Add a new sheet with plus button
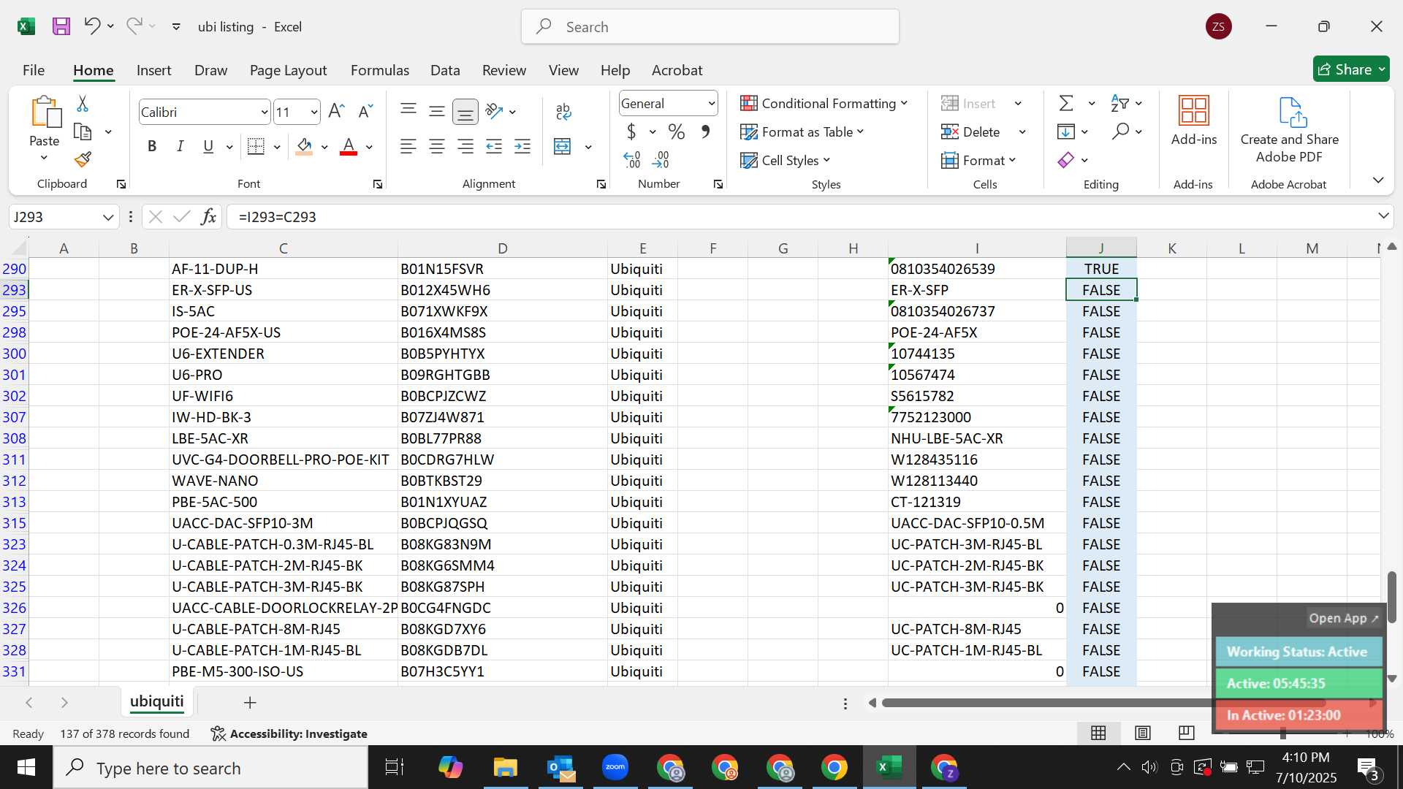The height and width of the screenshot is (789, 1403). pyautogui.click(x=250, y=703)
